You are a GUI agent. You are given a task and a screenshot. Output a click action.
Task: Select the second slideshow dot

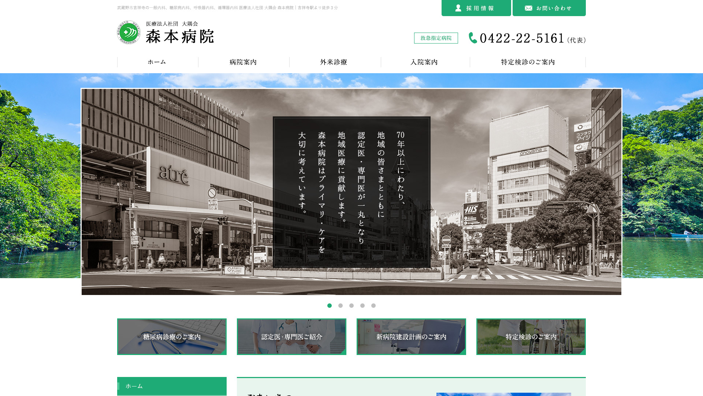(341, 306)
